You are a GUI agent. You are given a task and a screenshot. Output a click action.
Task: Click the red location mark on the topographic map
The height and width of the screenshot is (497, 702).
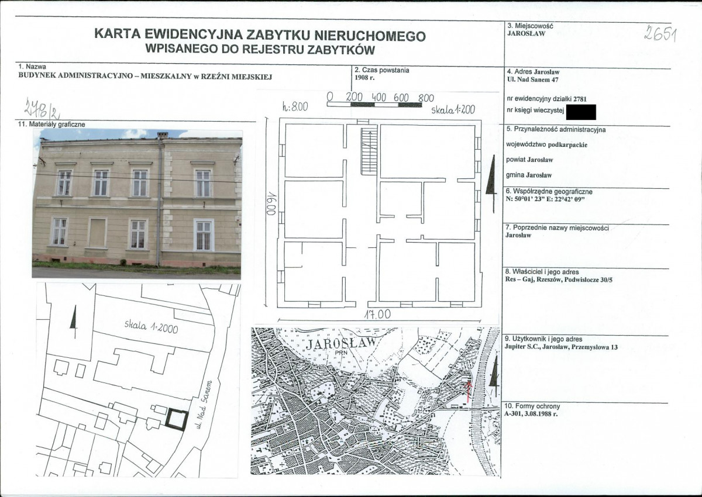tap(467, 390)
